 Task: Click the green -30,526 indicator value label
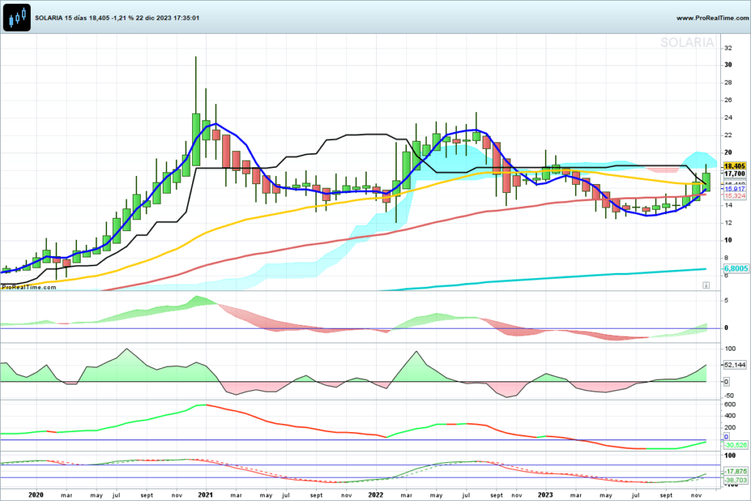coord(735,445)
